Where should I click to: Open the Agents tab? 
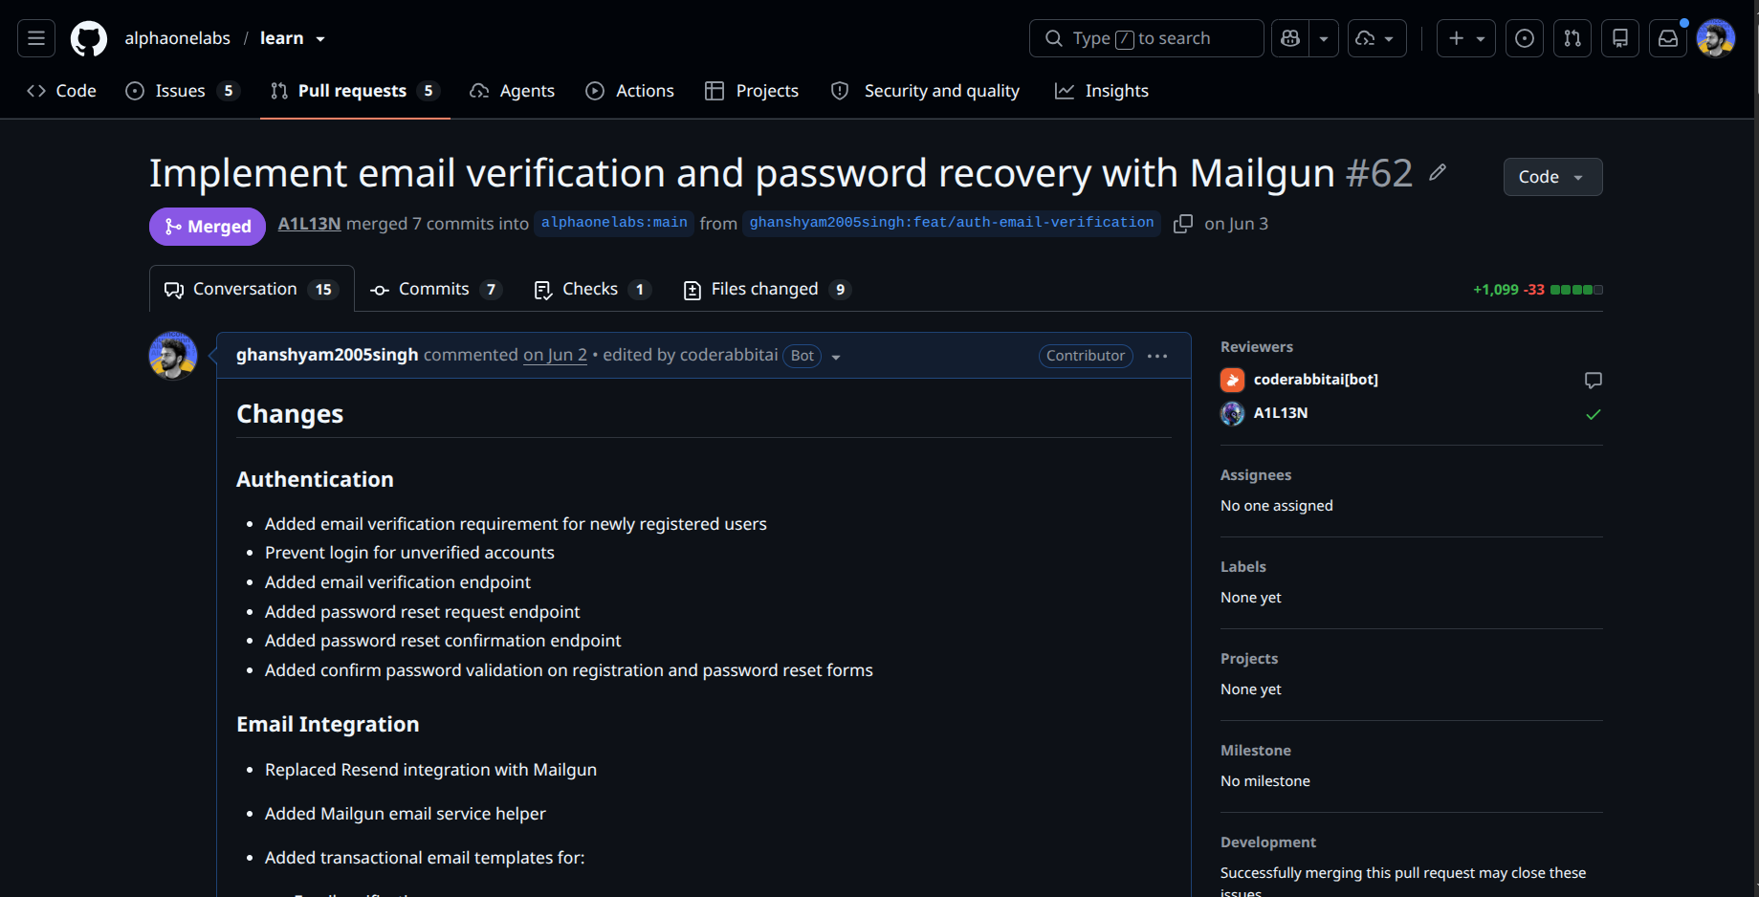coord(513,91)
